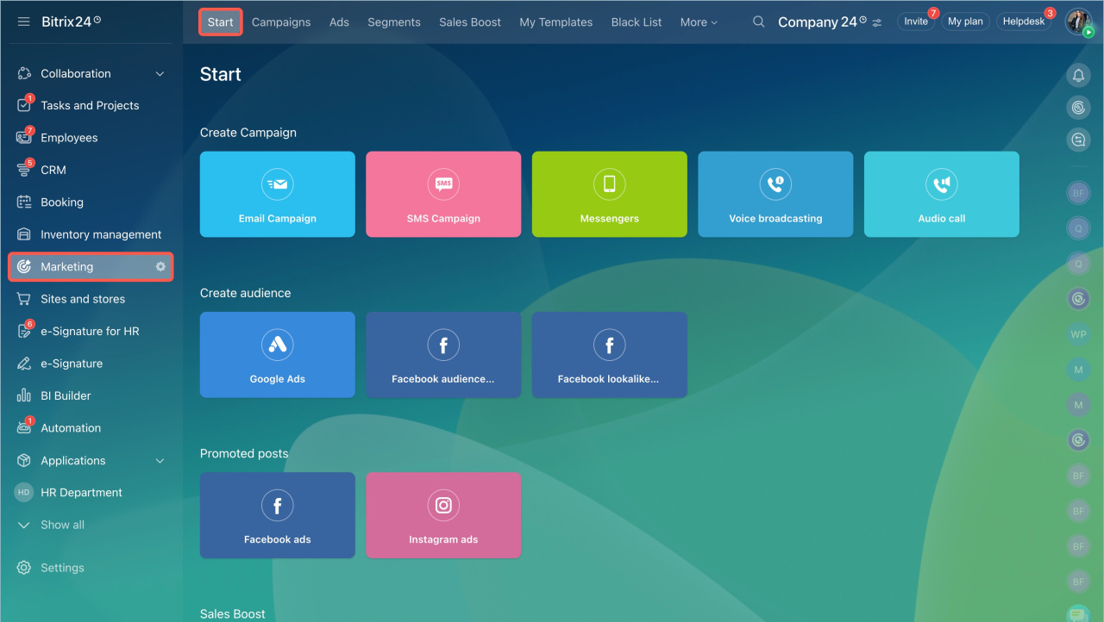Open My plan
Image resolution: width=1104 pixels, height=622 pixels.
coord(965,22)
